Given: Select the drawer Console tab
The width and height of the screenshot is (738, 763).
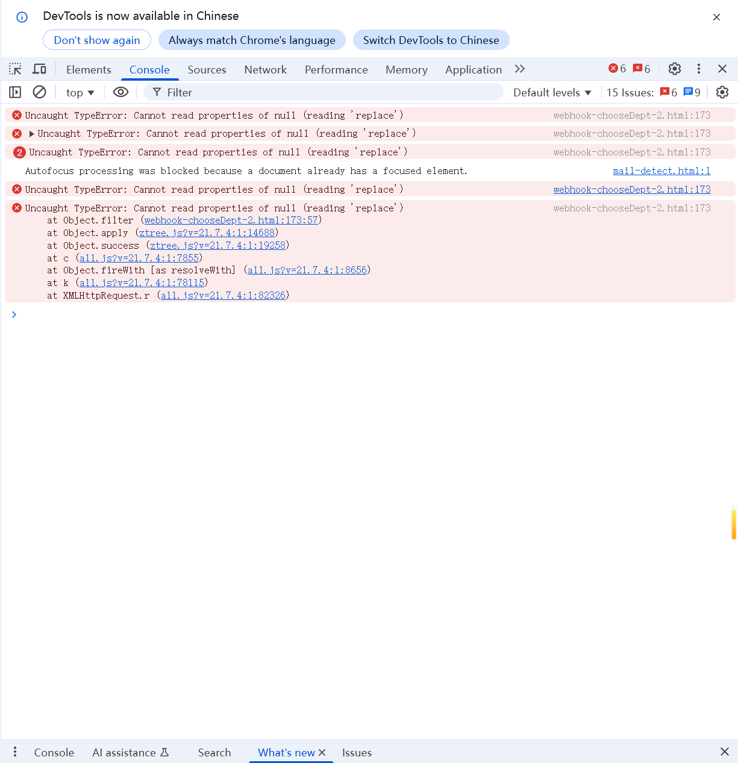Looking at the screenshot, I should [54, 752].
